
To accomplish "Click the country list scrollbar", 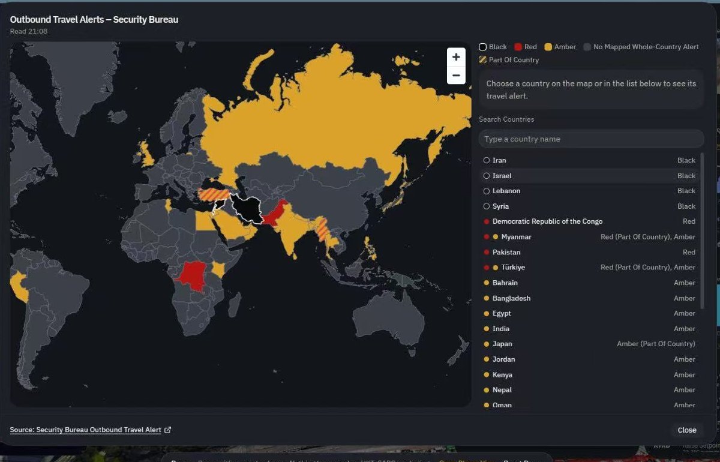I will tap(702, 230).
